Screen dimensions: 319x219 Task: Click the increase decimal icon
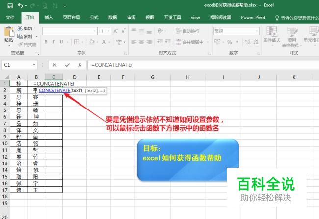click(247, 42)
